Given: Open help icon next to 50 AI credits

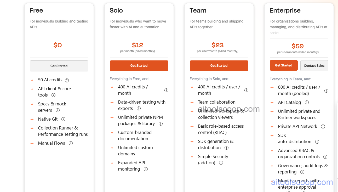Looking at the screenshot, I should point(67,80).
